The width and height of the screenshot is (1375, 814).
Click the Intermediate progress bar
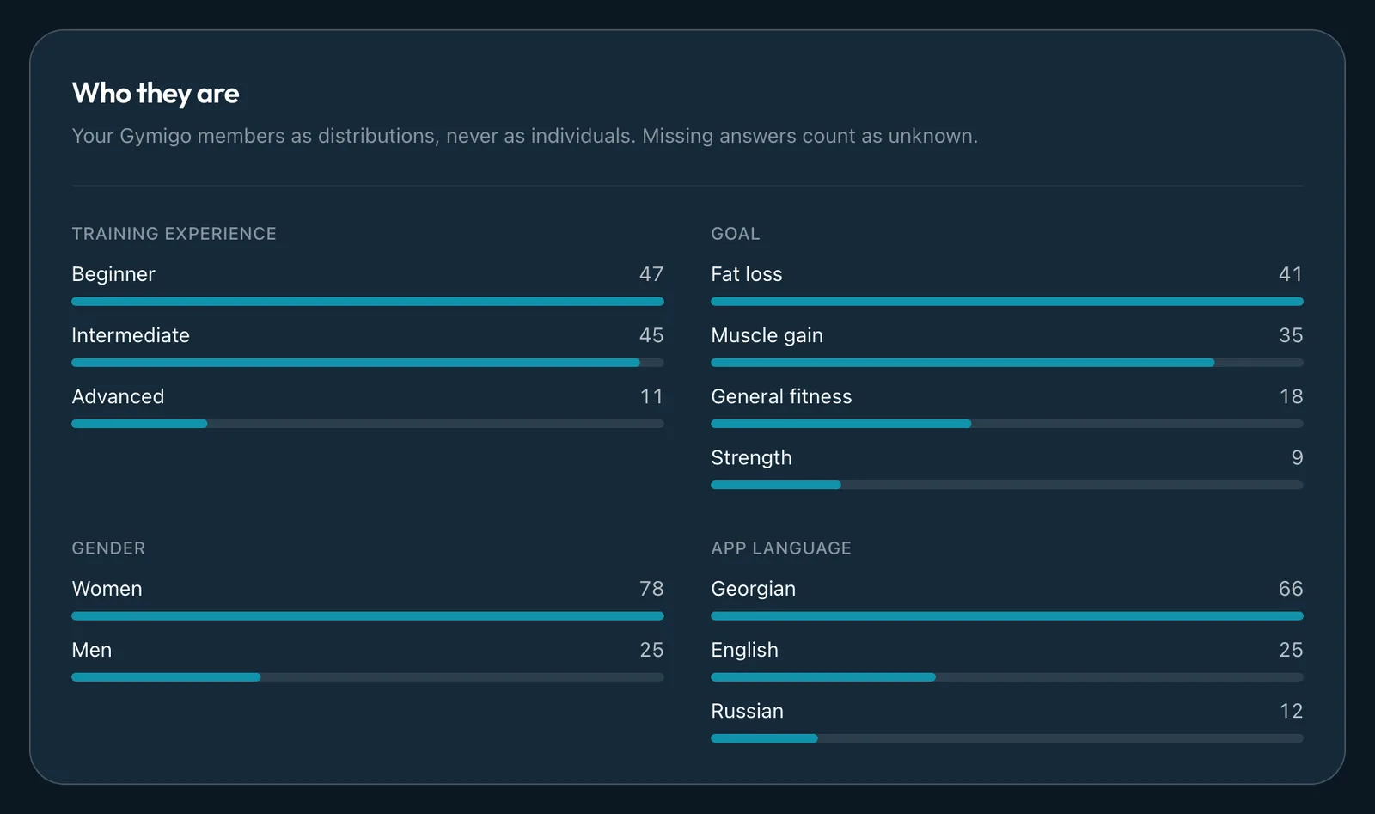tap(368, 363)
